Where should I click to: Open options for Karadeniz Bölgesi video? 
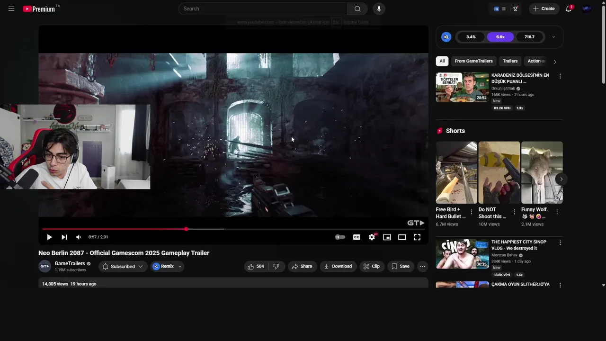click(560, 76)
